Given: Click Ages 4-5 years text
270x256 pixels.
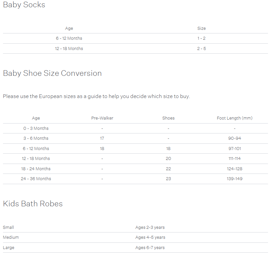Looking at the screenshot, I should click(150, 237).
